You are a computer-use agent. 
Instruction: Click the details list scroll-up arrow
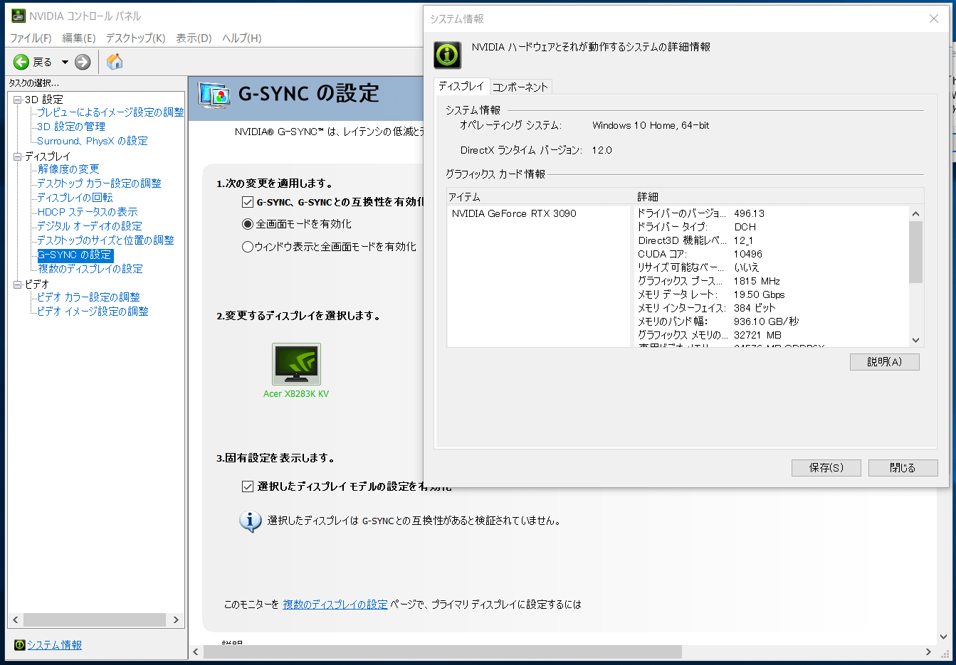(916, 213)
